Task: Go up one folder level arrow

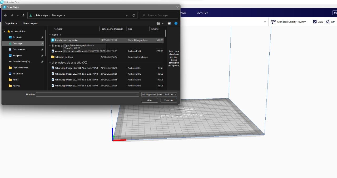Action: (23, 15)
